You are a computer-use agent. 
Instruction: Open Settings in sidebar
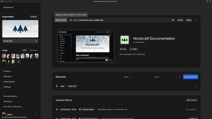click(x=7, y=87)
